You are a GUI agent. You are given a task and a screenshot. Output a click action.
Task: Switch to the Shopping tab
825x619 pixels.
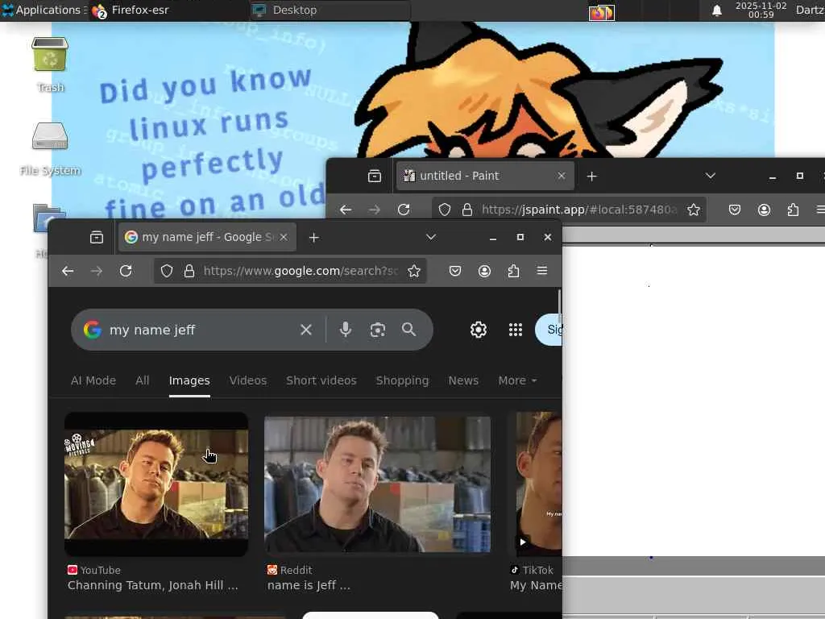(x=403, y=380)
